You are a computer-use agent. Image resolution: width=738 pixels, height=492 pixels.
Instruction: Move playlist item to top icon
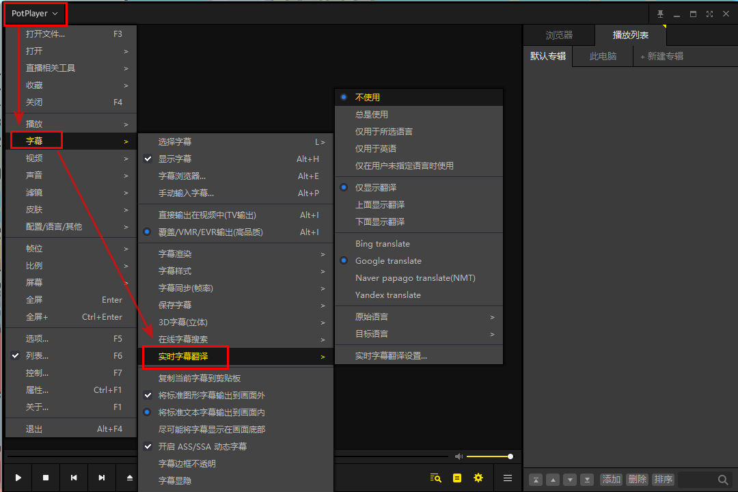click(x=536, y=480)
